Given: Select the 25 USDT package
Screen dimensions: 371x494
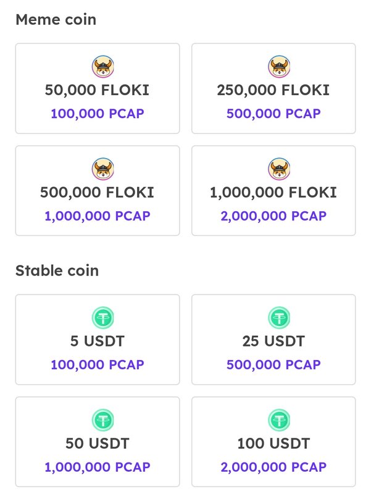Looking at the screenshot, I should pyautogui.click(x=273, y=340).
